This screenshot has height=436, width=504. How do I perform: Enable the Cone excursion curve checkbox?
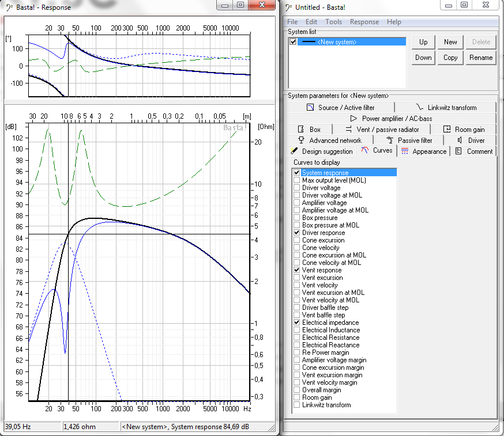pyautogui.click(x=297, y=240)
